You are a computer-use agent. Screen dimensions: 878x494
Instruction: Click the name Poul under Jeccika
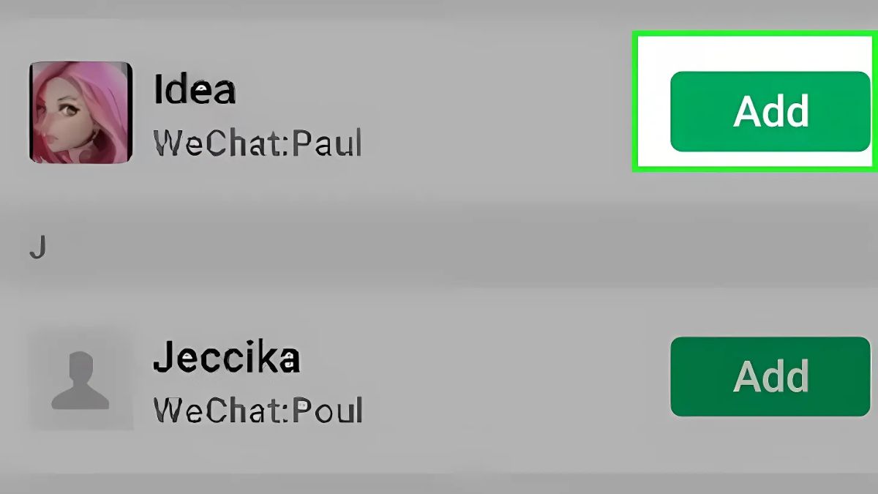[327, 410]
